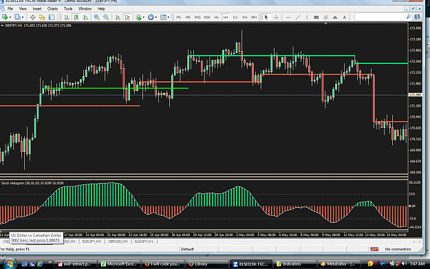Toggle Chart Shift button
This screenshot has width=430, height=269.
coord(127,17)
